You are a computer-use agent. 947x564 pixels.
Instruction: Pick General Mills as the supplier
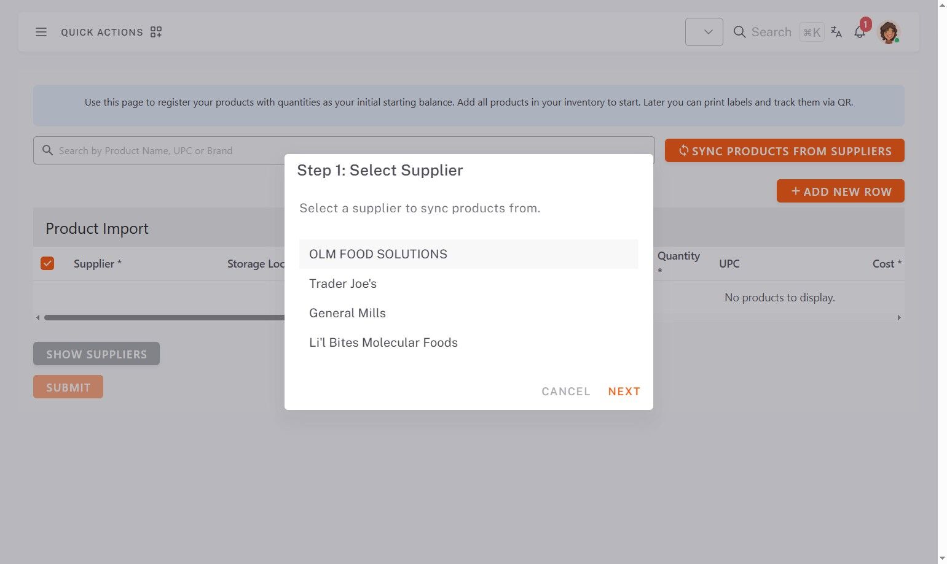tap(468, 313)
